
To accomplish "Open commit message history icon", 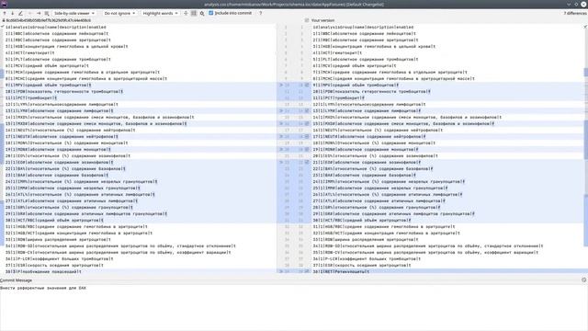I will click(584, 280).
